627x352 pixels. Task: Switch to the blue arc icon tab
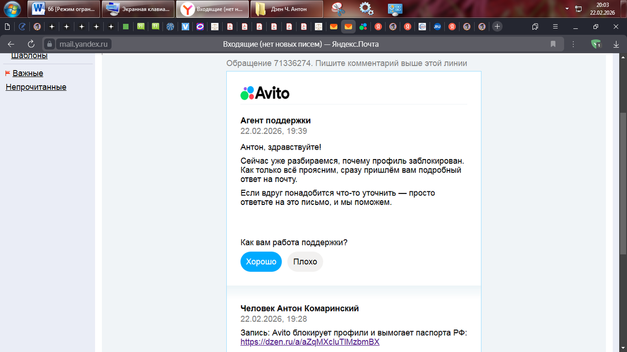point(22,26)
